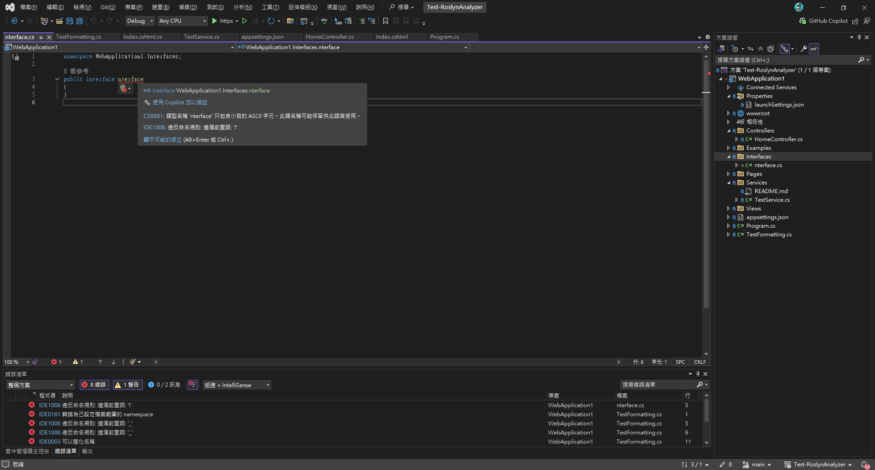The image size is (875, 470).
Task: Open Properties wrench icon in Solution Explorer
Action: (804, 49)
